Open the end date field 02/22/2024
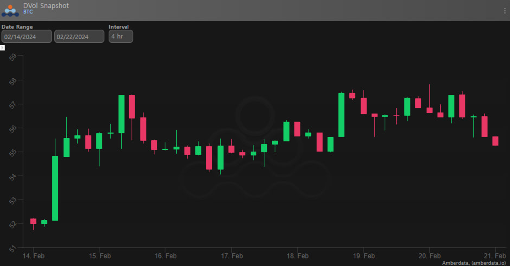 click(79, 37)
